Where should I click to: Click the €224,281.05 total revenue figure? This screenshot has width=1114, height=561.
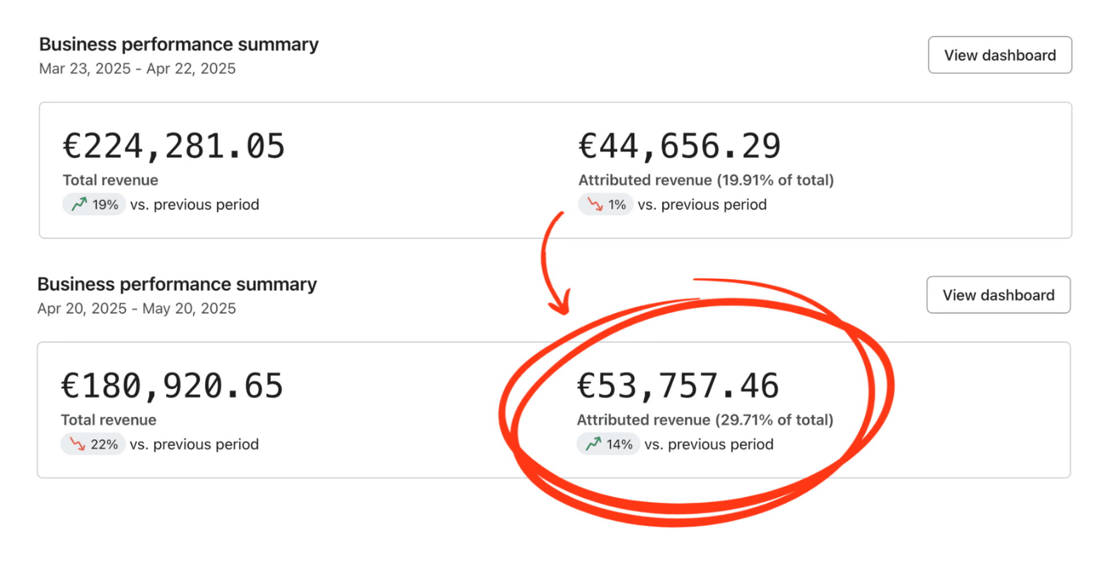[174, 146]
